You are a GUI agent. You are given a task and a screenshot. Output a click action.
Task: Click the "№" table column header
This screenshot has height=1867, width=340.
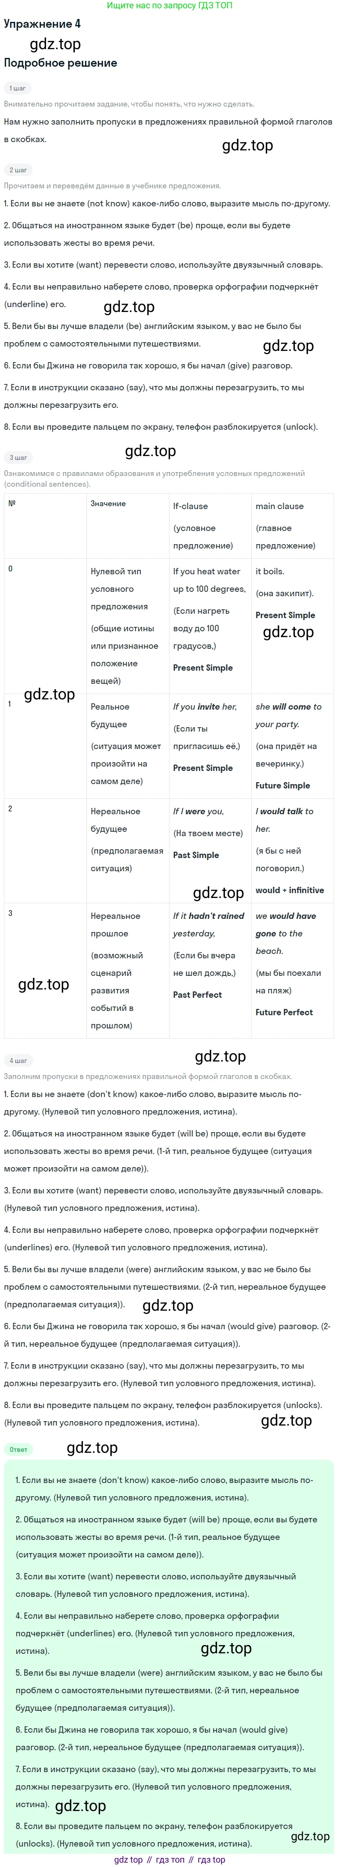(x=12, y=503)
